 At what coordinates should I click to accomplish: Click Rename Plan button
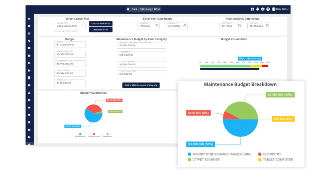tap(101, 30)
